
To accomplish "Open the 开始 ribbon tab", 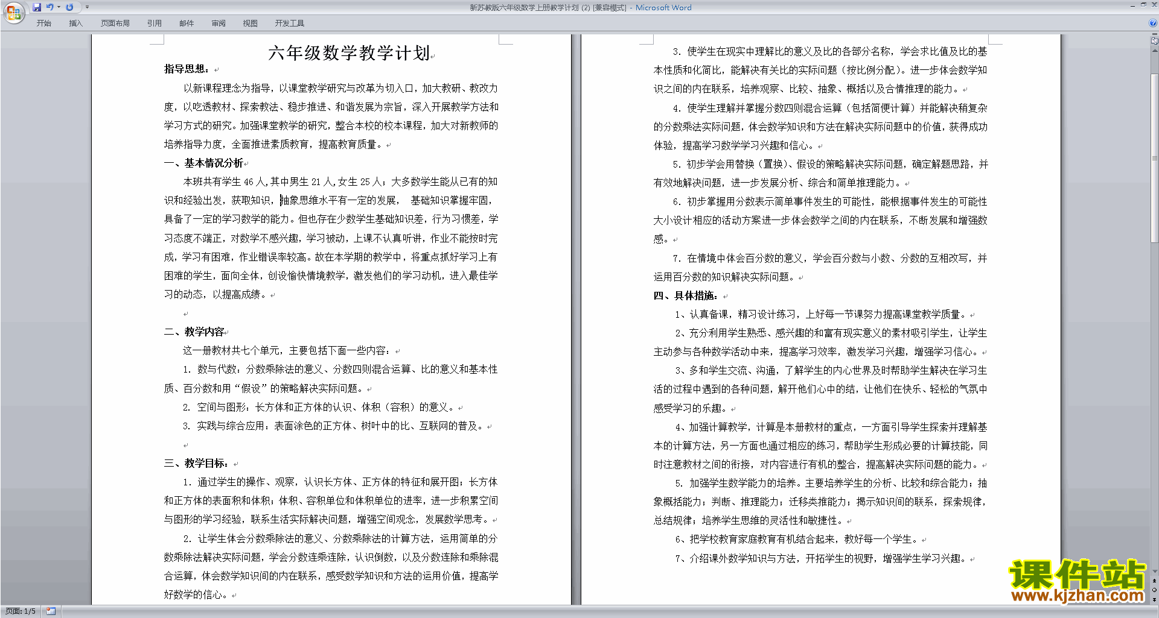I will pos(43,24).
